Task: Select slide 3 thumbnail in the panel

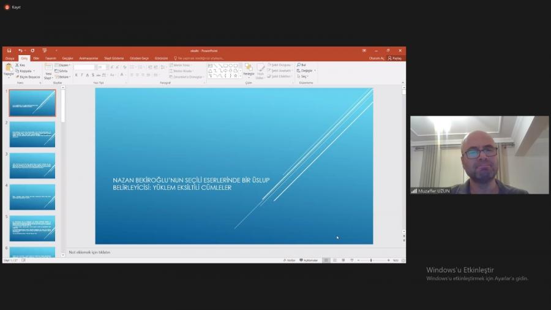Action: pos(32,165)
